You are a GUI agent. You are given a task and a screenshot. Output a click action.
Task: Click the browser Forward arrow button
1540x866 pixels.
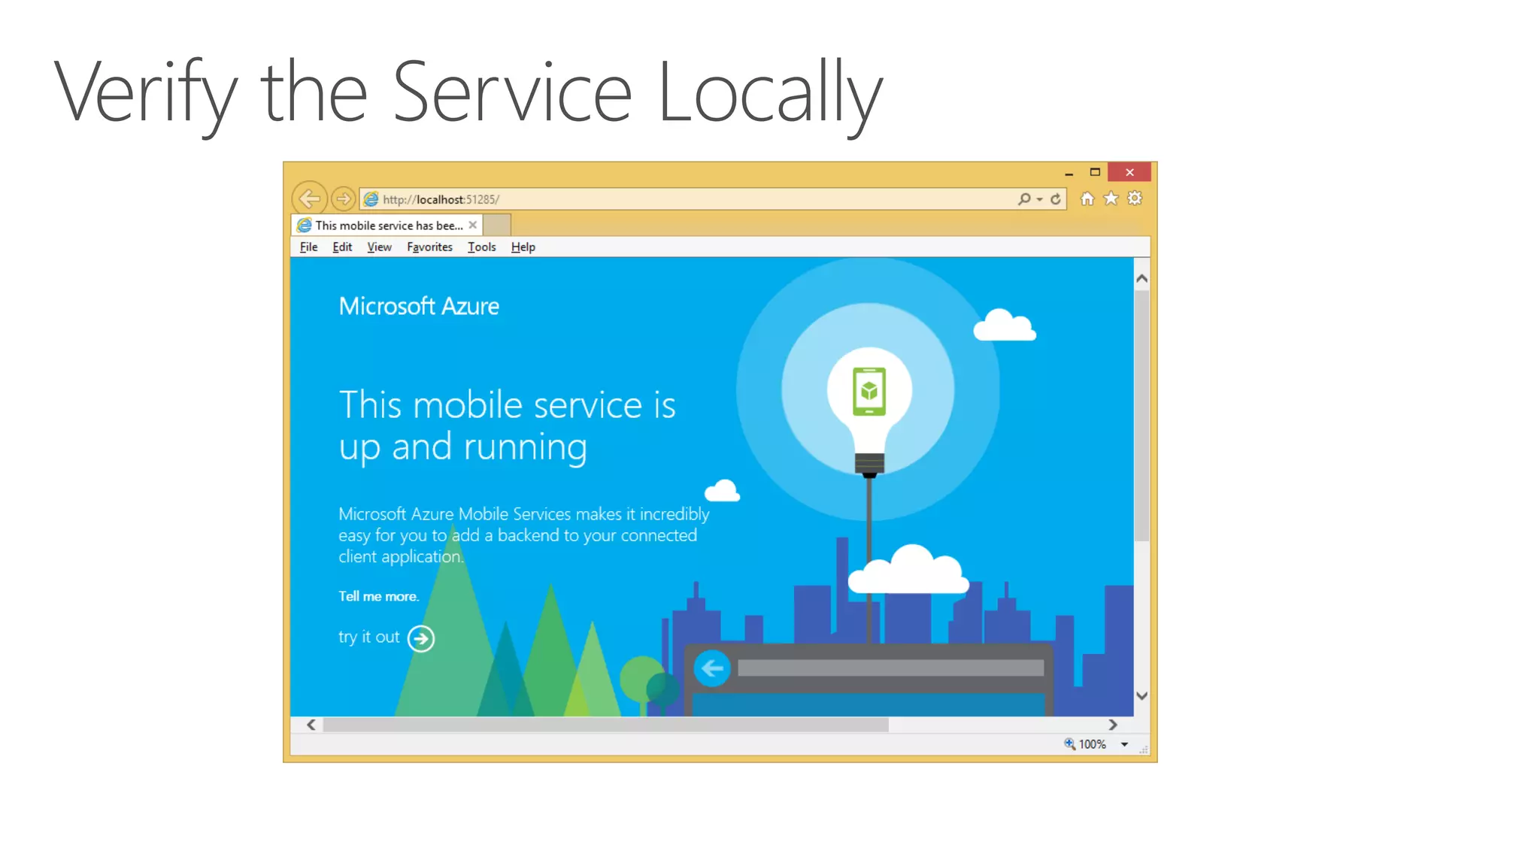344,199
